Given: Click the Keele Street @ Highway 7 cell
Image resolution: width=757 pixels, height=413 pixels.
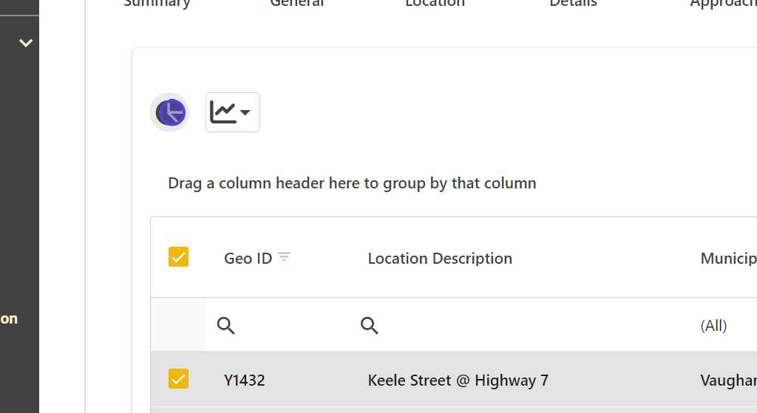Looking at the screenshot, I should tap(458, 380).
